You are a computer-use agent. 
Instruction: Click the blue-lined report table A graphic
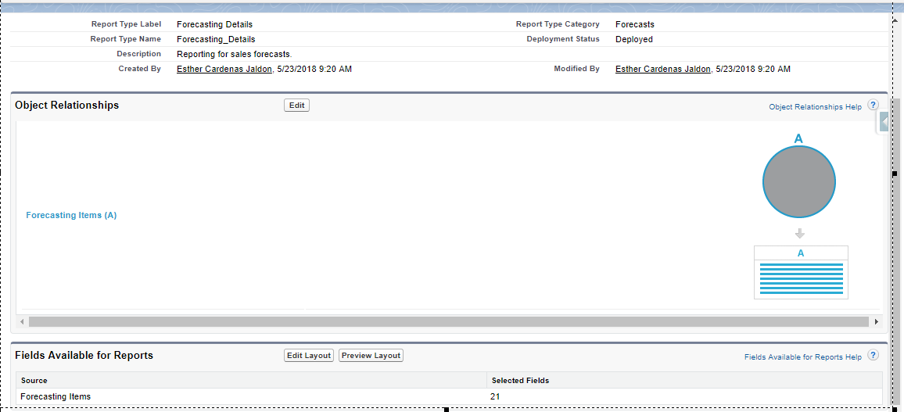coord(802,273)
